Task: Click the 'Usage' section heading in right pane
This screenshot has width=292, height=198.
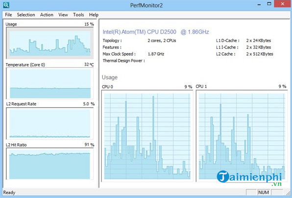Action: [x=110, y=77]
